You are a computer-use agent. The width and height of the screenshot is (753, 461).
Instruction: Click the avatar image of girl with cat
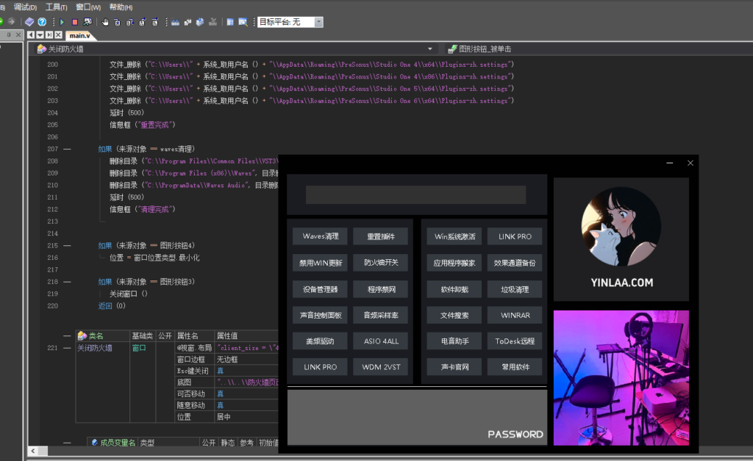coord(621,226)
